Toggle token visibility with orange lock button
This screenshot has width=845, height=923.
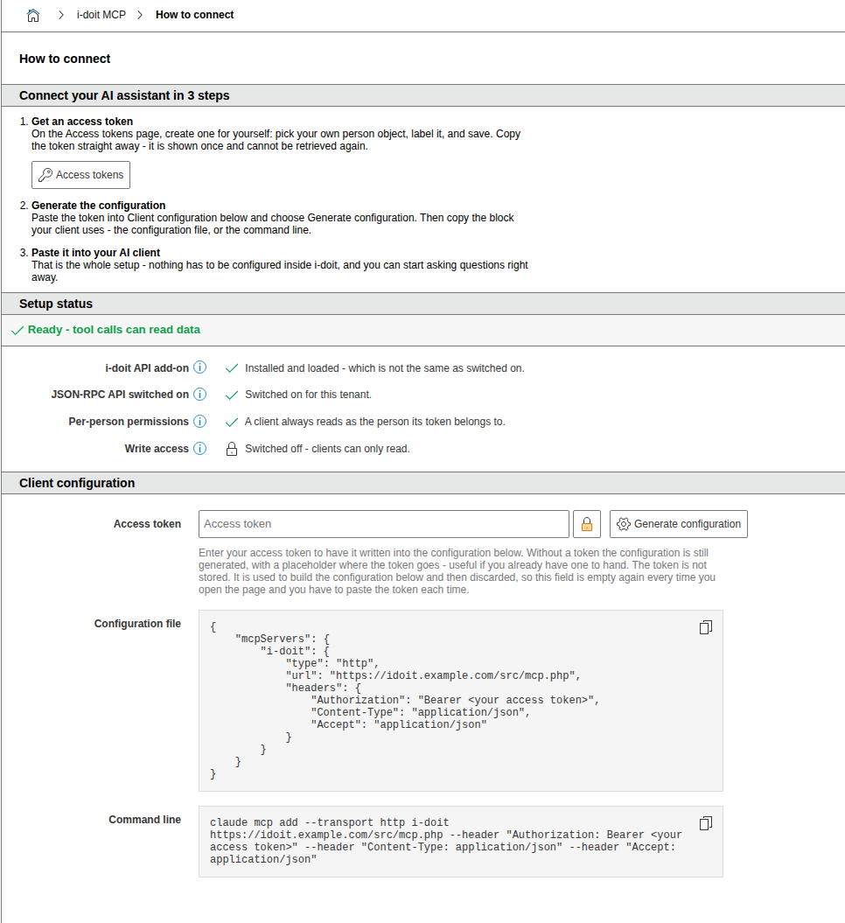coord(587,524)
